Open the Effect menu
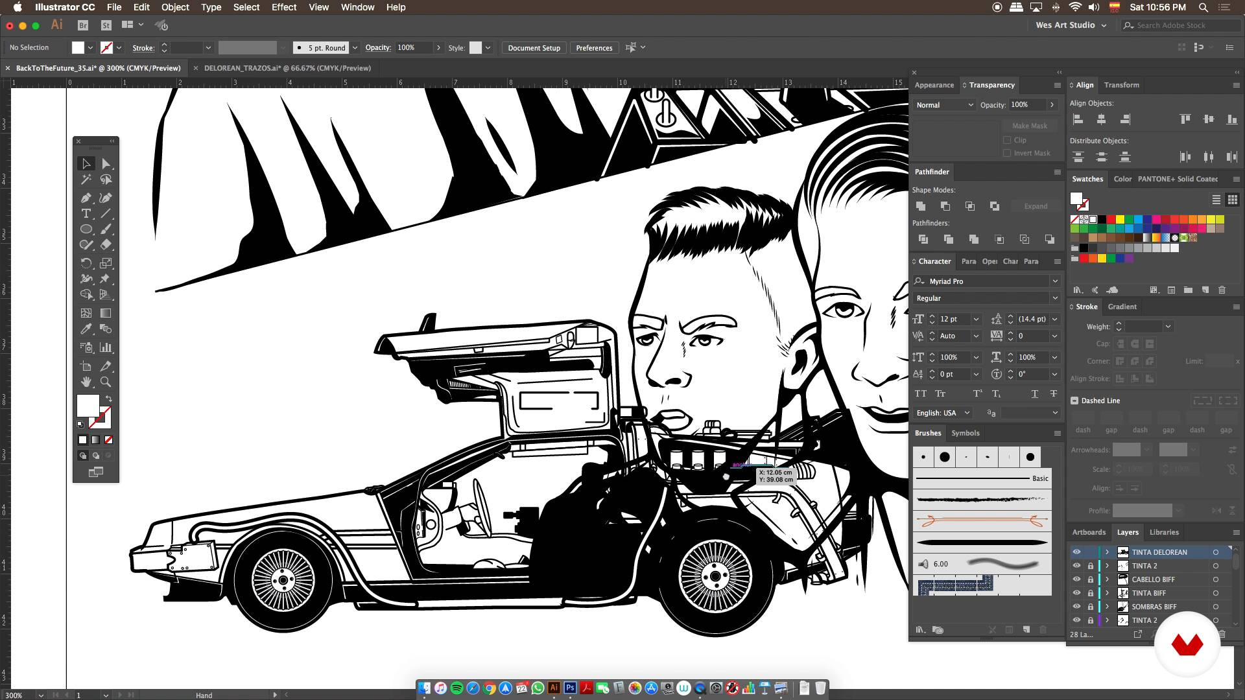This screenshot has width=1245, height=700. (x=283, y=7)
